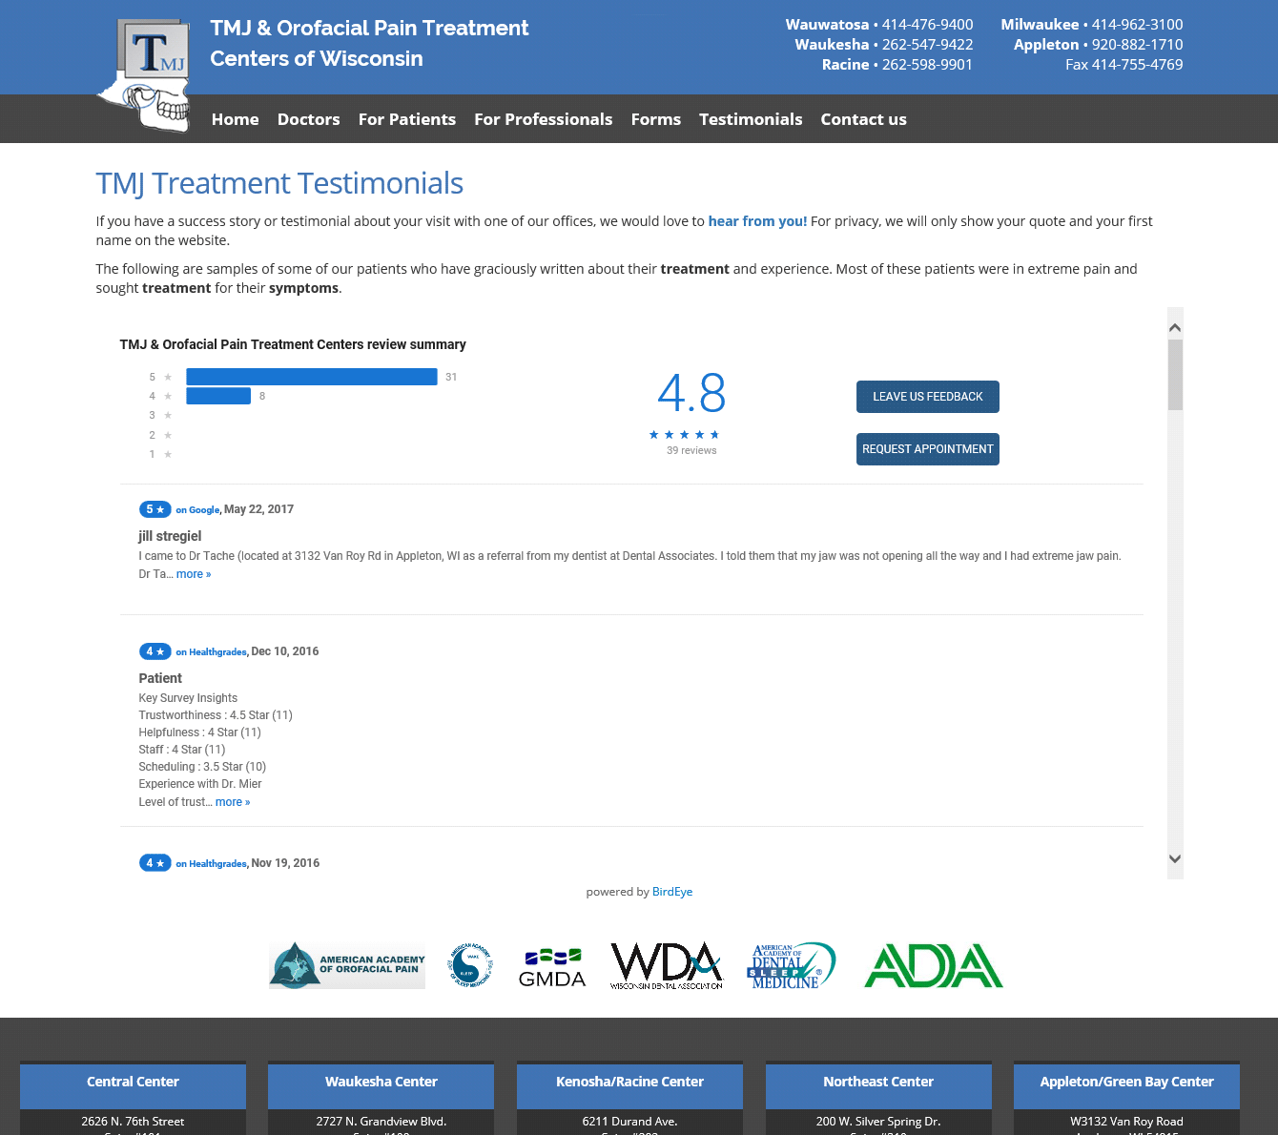Click the LEAVE US FEEDBACK button
The height and width of the screenshot is (1135, 1278).
pos(928,397)
